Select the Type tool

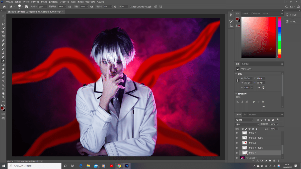click(3, 81)
